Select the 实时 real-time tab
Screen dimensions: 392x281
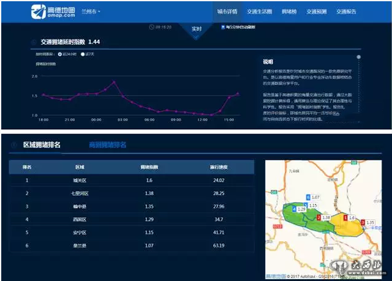(197, 28)
